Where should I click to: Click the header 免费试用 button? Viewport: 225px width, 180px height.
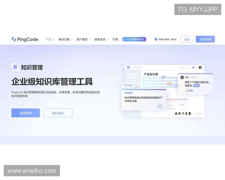point(205,39)
